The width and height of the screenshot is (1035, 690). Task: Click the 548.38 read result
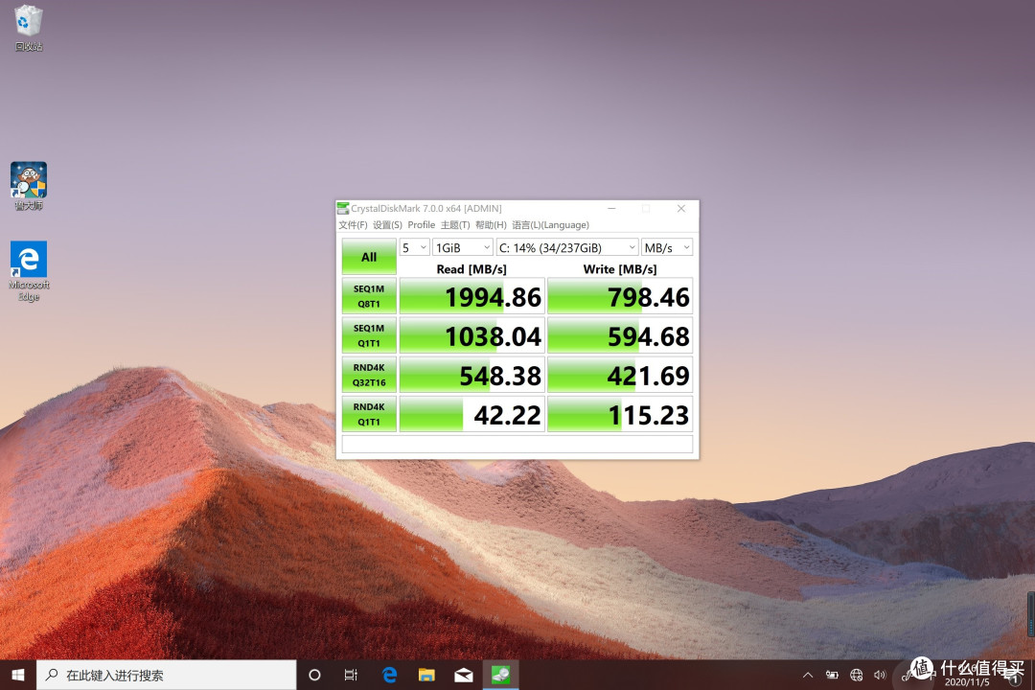tap(471, 375)
